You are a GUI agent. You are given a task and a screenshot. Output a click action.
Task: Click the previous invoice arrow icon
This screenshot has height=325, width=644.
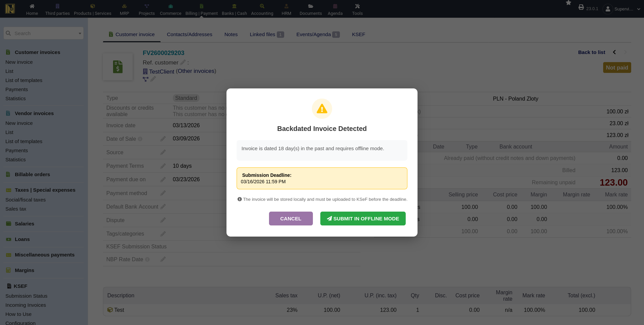[614, 52]
